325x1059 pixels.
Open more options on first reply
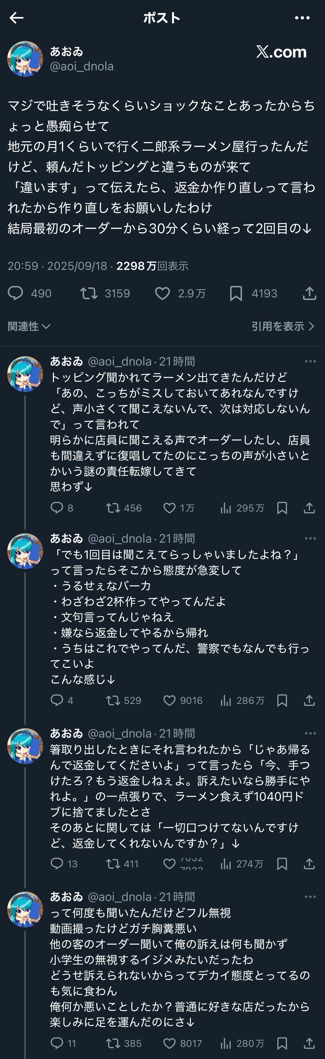tap(310, 361)
